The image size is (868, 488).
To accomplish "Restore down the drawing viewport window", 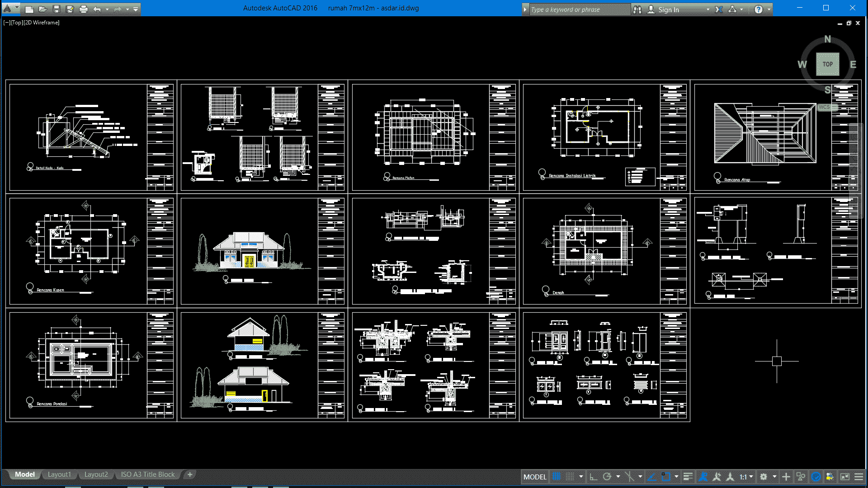I will [x=849, y=23].
